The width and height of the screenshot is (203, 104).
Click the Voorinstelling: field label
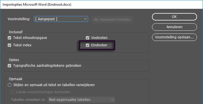[19, 19]
